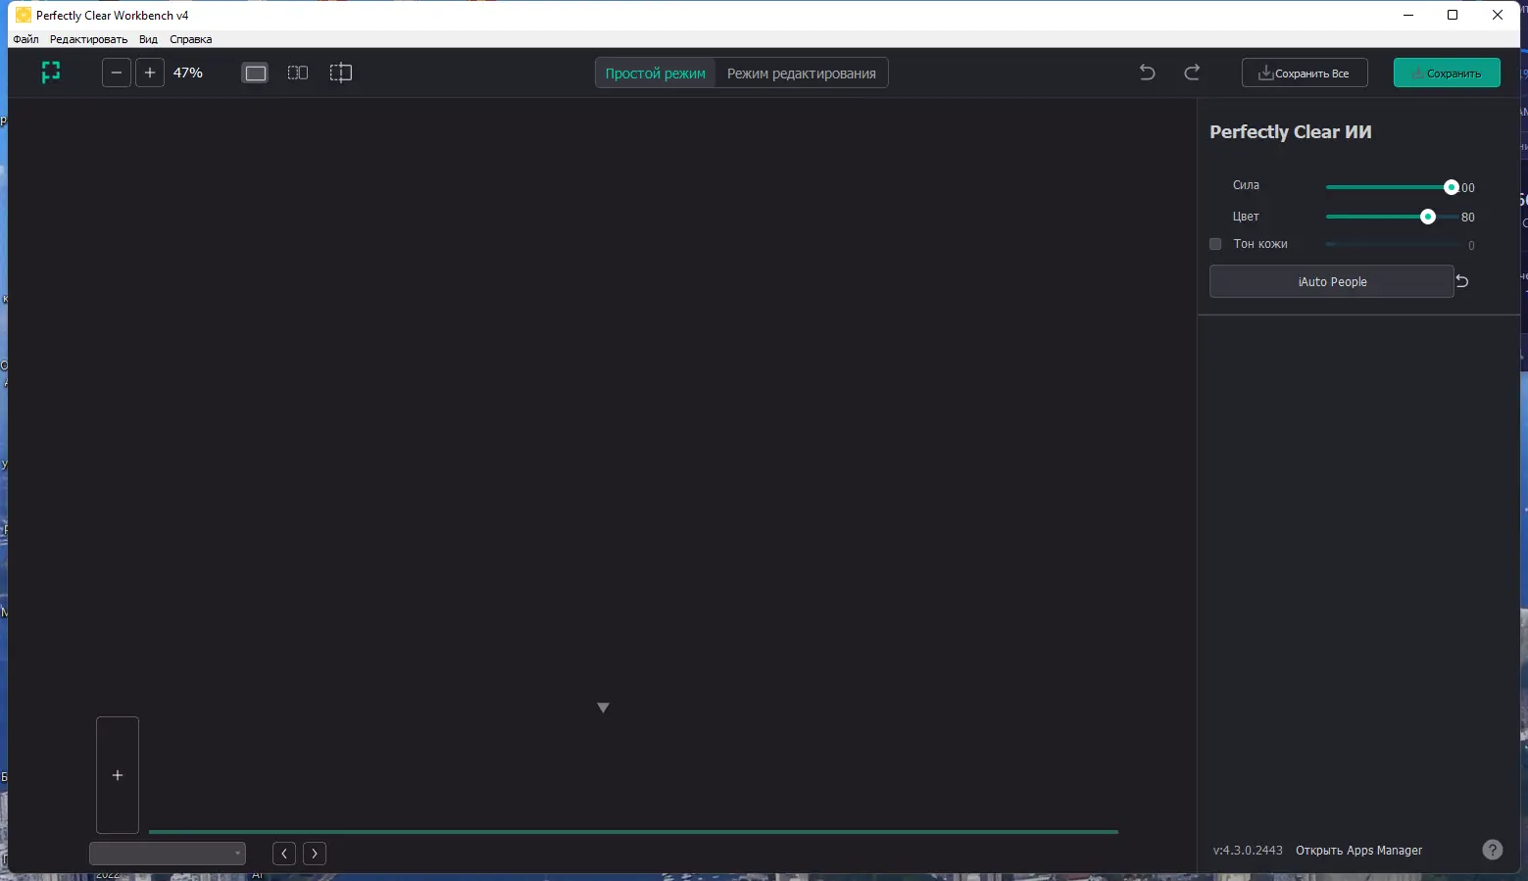Click the filmstrip progress bar
The height and width of the screenshot is (881, 1528).
point(633,832)
